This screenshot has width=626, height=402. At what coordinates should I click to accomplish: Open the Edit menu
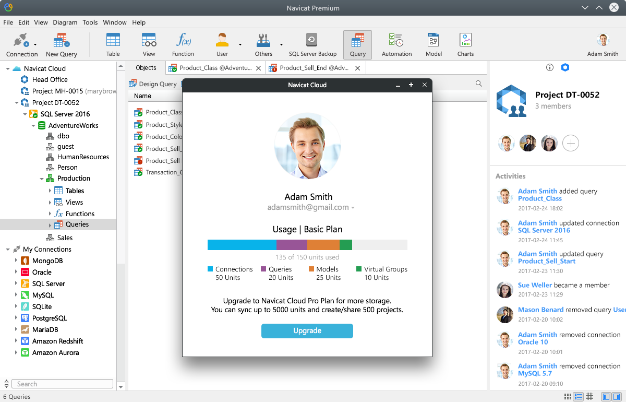pyautogui.click(x=23, y=22)
